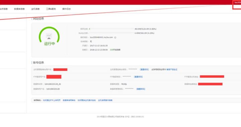Screen dimensions: 241x127
Task: Click the 339天后到期 remaining days text
Action: [x=115, y=50]
